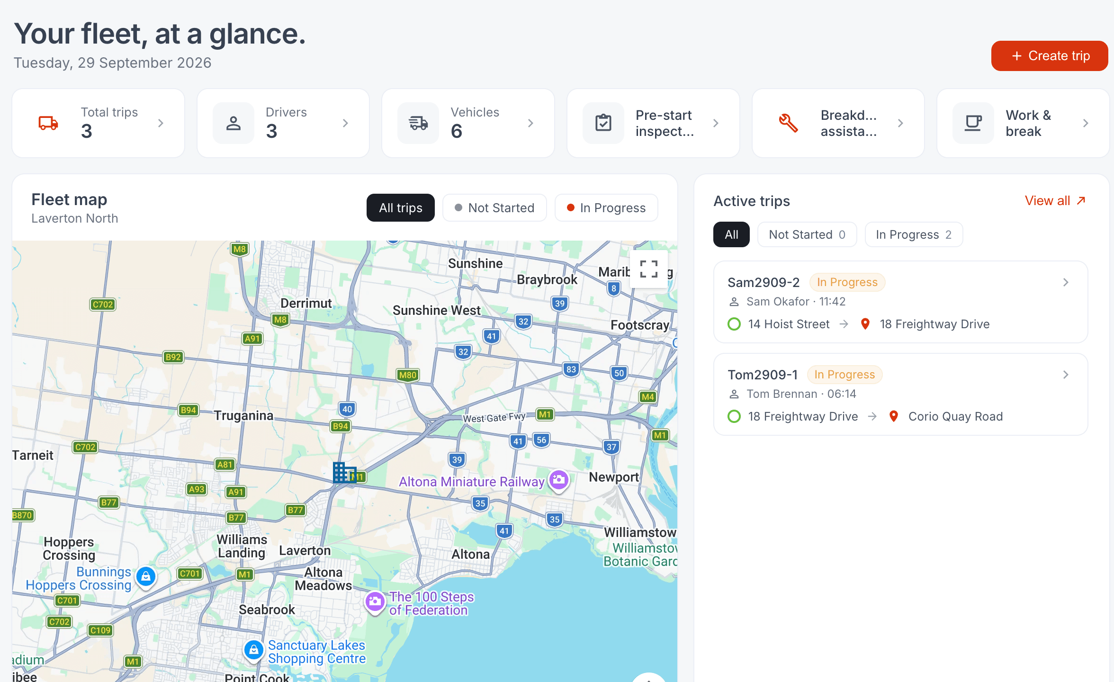Click The 100 Steps of Federation pin
Screen dimensions: 1114x682
[x=375, y=602]
